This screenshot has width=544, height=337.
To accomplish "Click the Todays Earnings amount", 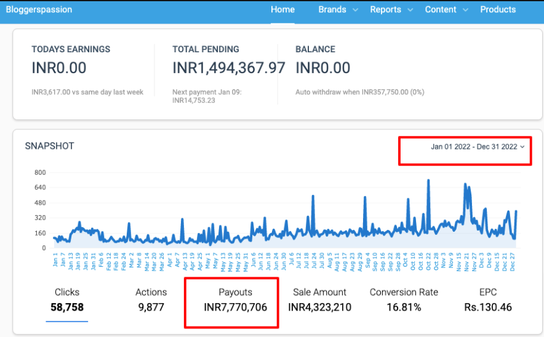I will (x=59, y=68).
